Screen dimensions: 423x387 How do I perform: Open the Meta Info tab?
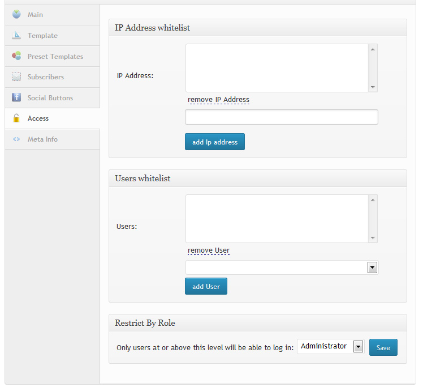tap(53, 139)
